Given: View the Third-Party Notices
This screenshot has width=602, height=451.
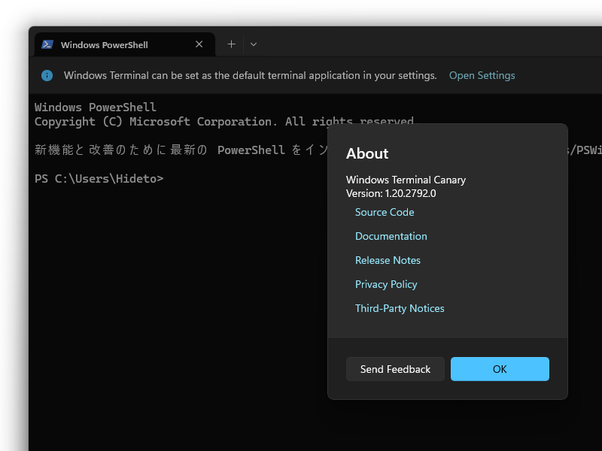Looking at the screenshot, I should tap(400, 308).
